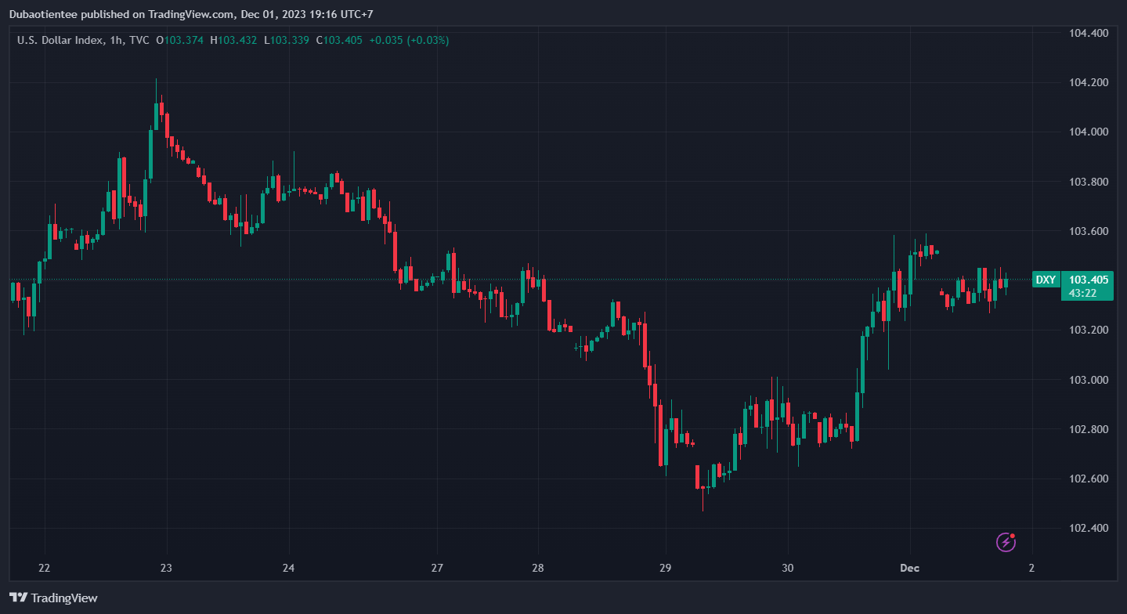Click the TradingView logo at bottom left

point(54,598)
